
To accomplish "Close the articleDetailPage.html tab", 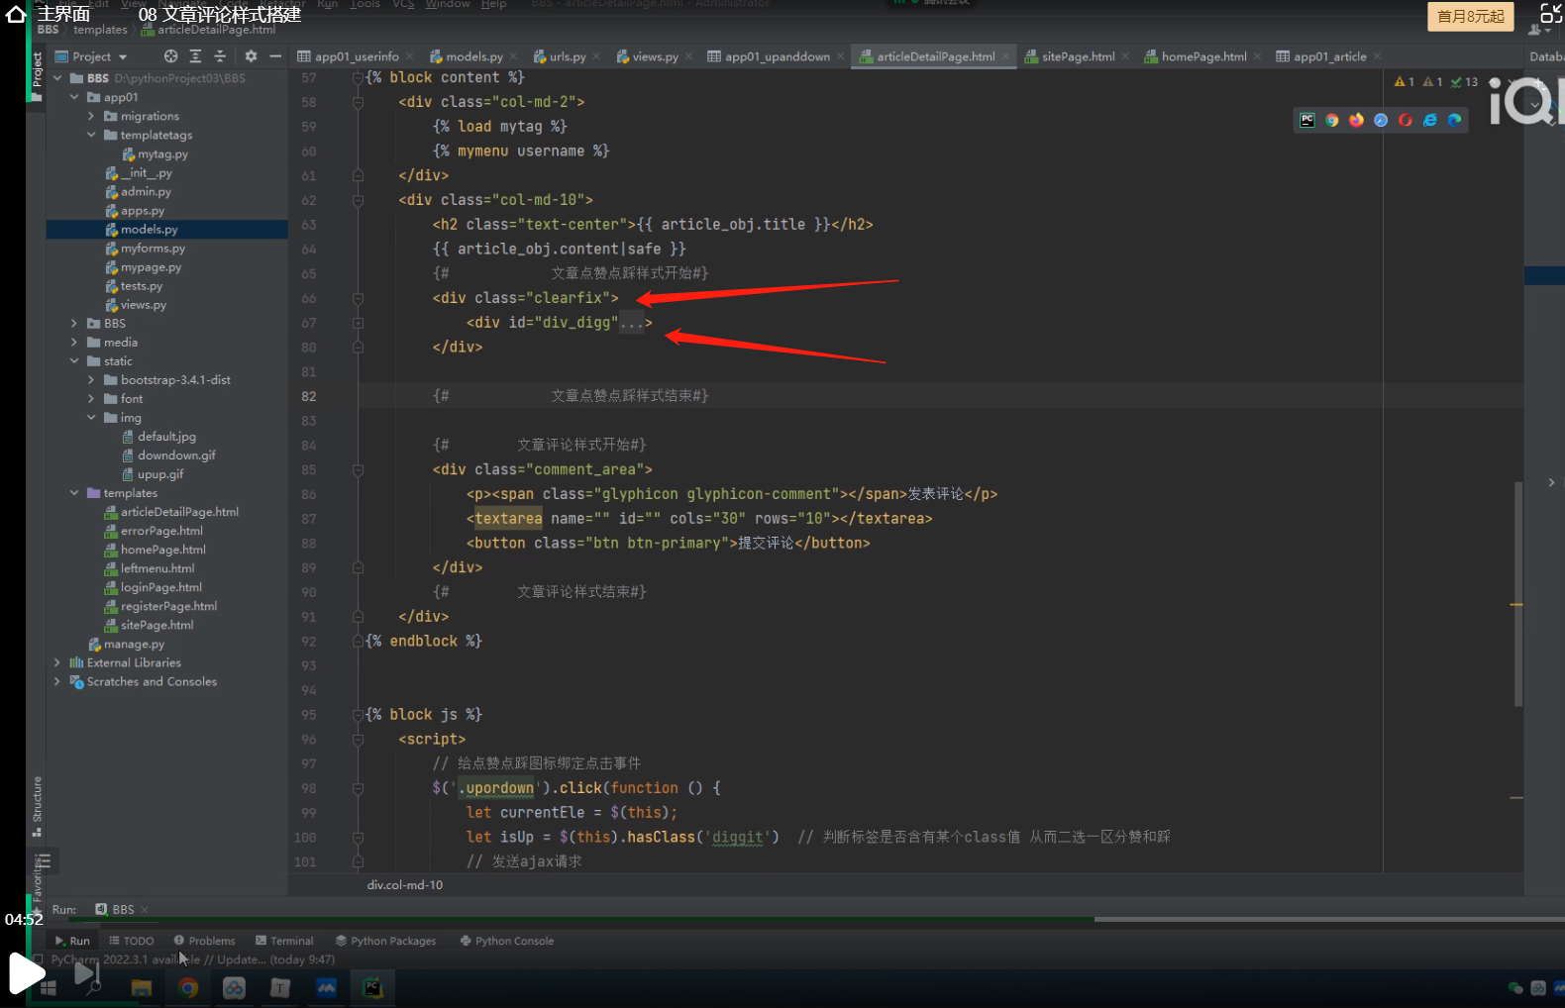I will coord(1005,56).
